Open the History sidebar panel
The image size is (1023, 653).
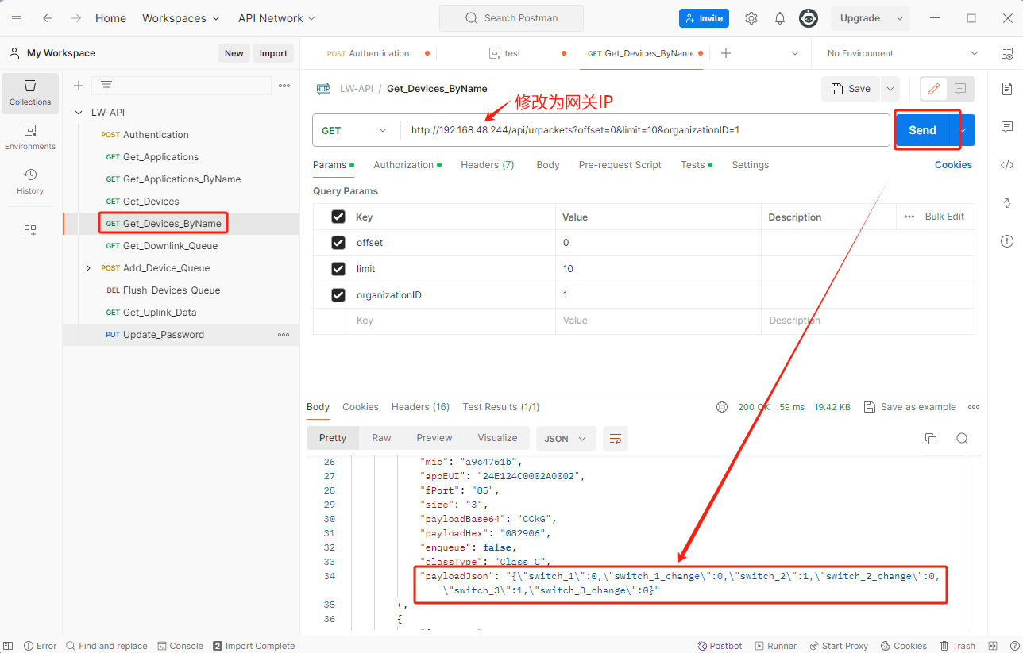pyautogui.click(x=30, y=182)
